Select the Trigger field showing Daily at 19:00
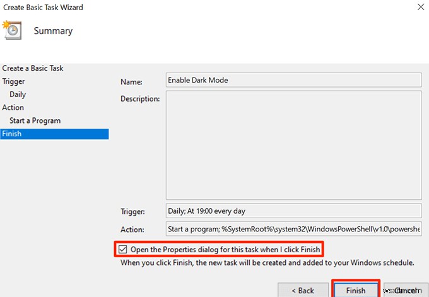The height and width of the screenshot is (297, 429). point(293,211)
